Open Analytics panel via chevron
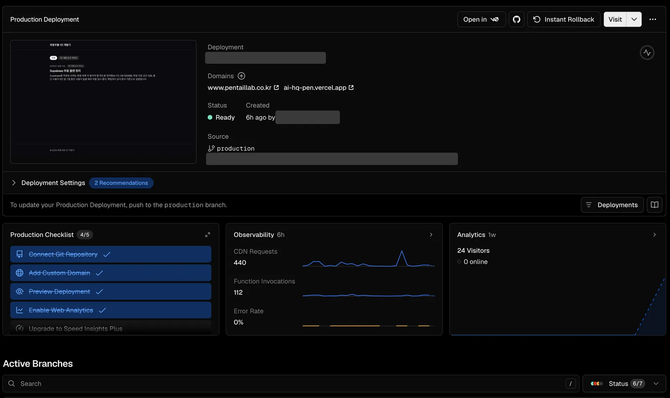The width and height of the screenshot is (670, 398). click(x=655, y=235)
